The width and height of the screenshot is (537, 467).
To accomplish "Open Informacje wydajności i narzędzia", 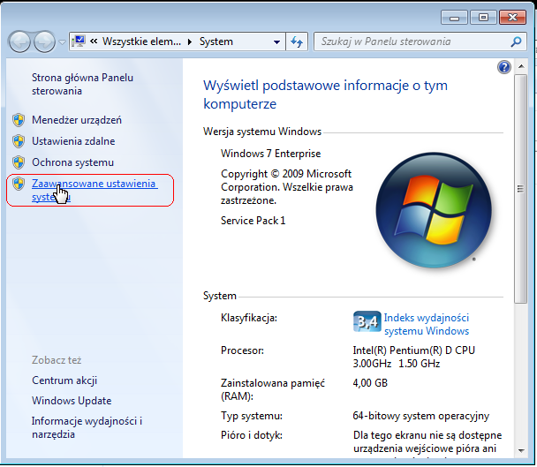I will (x=87, y=427).
